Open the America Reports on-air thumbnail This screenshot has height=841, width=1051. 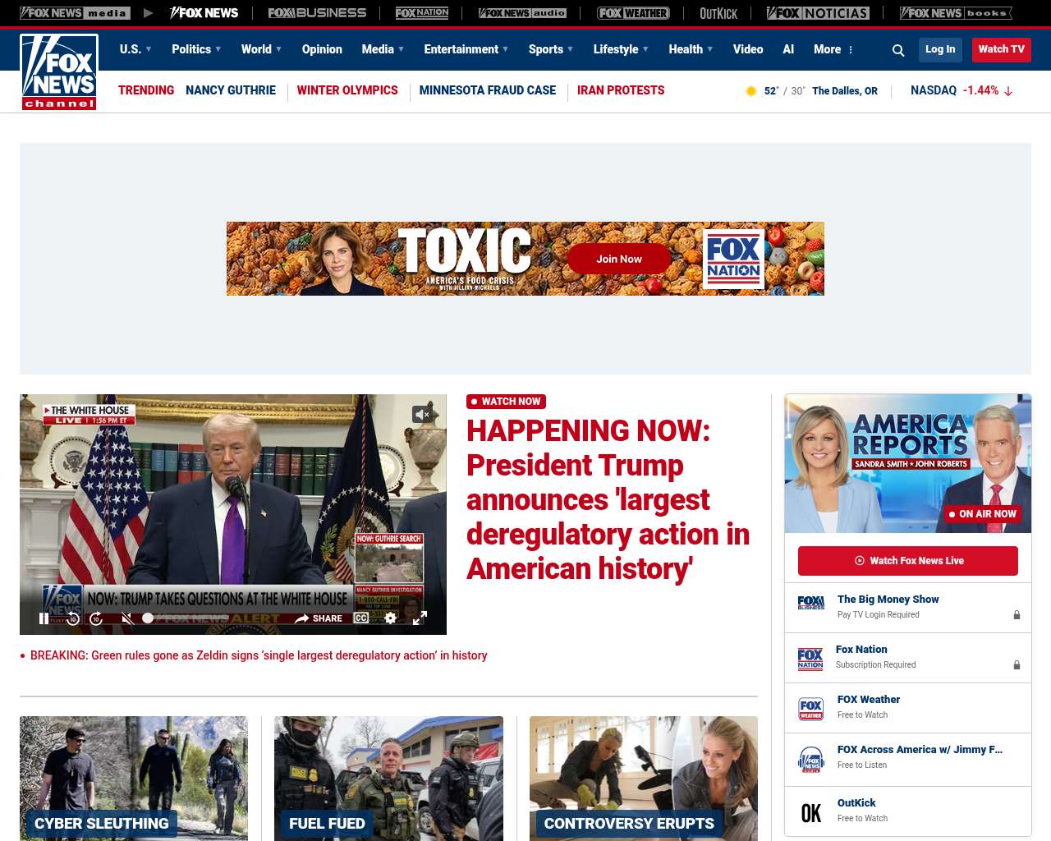coord(908,463)
